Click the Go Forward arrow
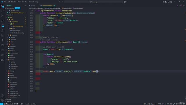The width and height of the screenshot is (186, 105). pyautogui.click(x=63, y=2)
